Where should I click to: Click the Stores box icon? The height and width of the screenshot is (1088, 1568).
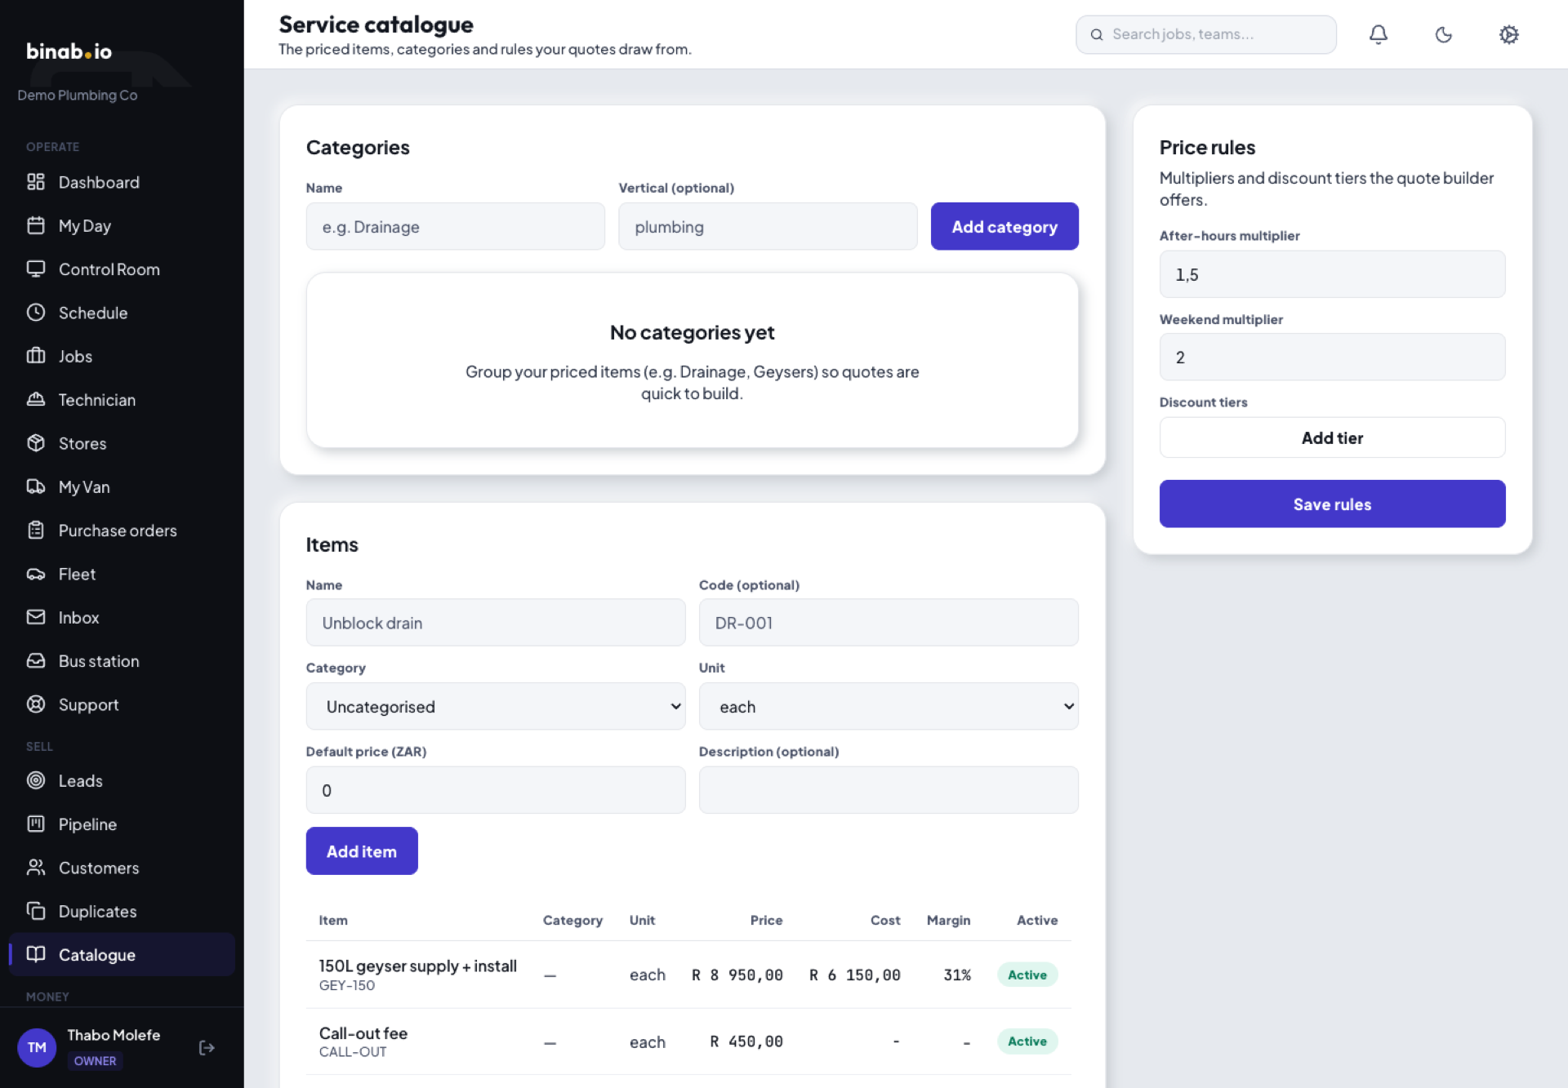(x=36, y=443)
